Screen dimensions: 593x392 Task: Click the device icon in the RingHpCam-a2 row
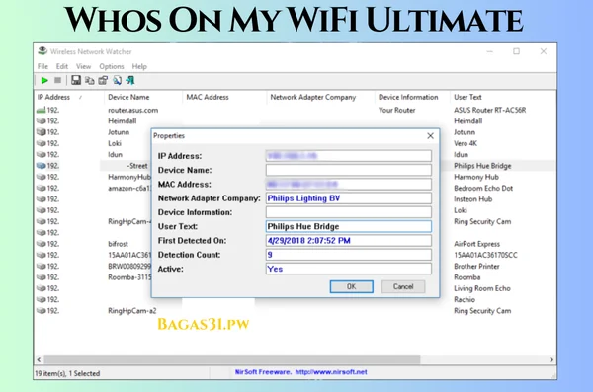click(42, 311)
